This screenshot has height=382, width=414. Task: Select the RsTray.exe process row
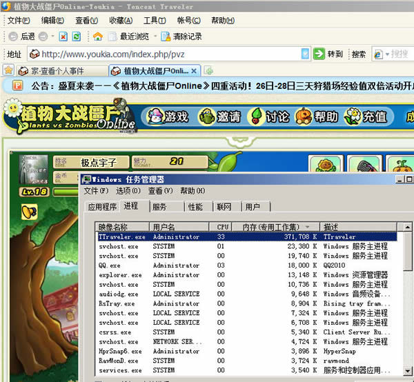[x=247, y=303]
